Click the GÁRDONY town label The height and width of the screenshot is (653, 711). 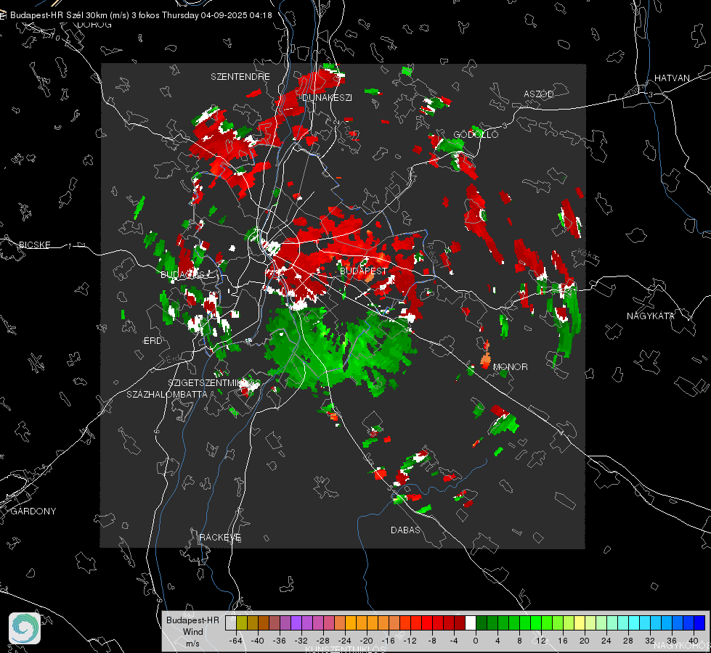pyautogui.click(x=33, y=512)
